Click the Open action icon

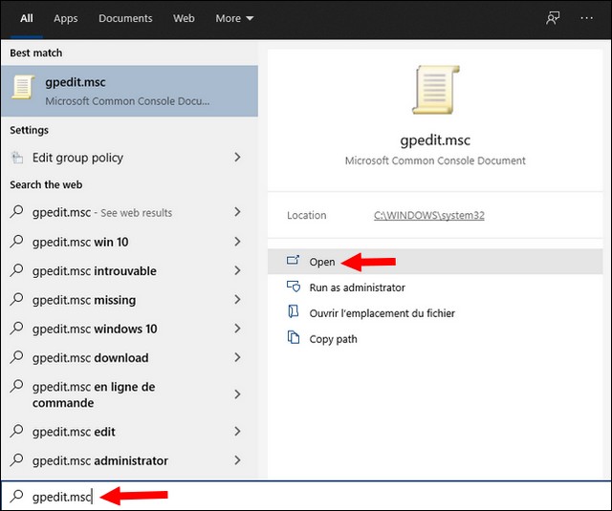click(293, 261)
